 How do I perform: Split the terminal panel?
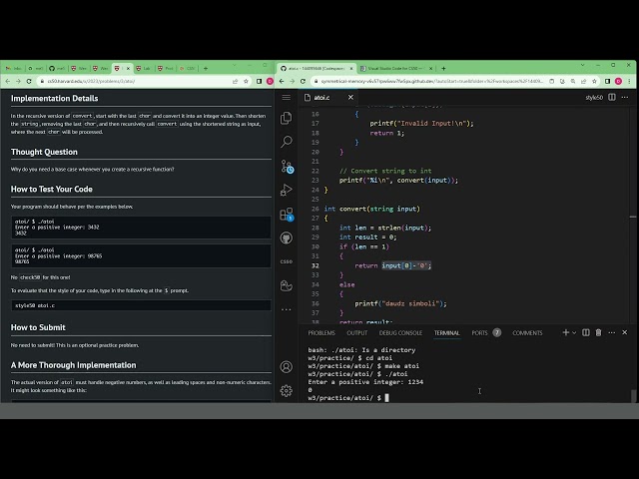pyautogui.click(x=586, y=332)
